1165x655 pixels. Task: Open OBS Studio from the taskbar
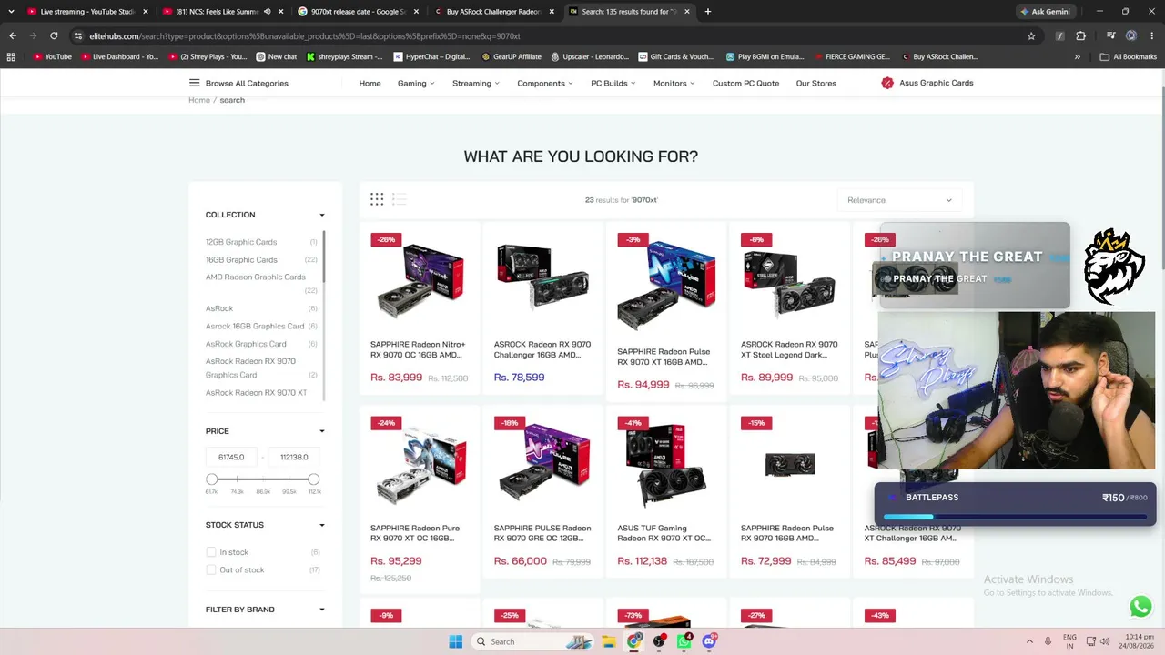tap(659, 641)
